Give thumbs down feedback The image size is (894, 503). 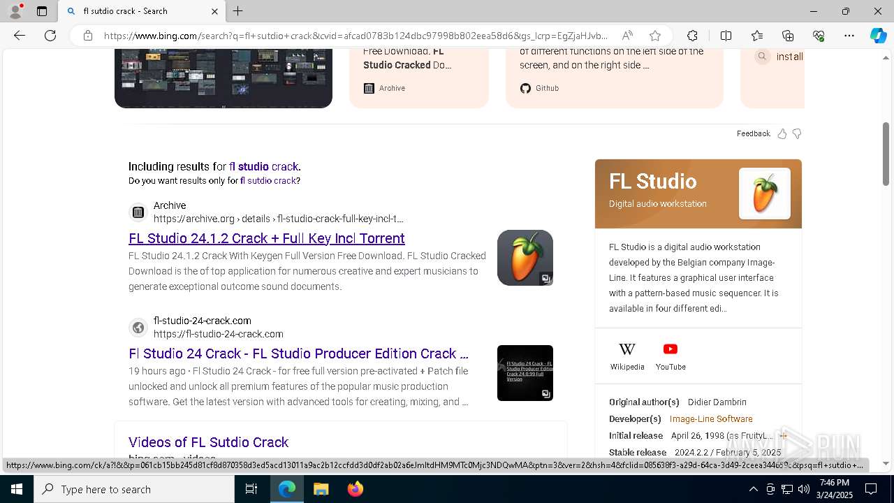(797, 133)
